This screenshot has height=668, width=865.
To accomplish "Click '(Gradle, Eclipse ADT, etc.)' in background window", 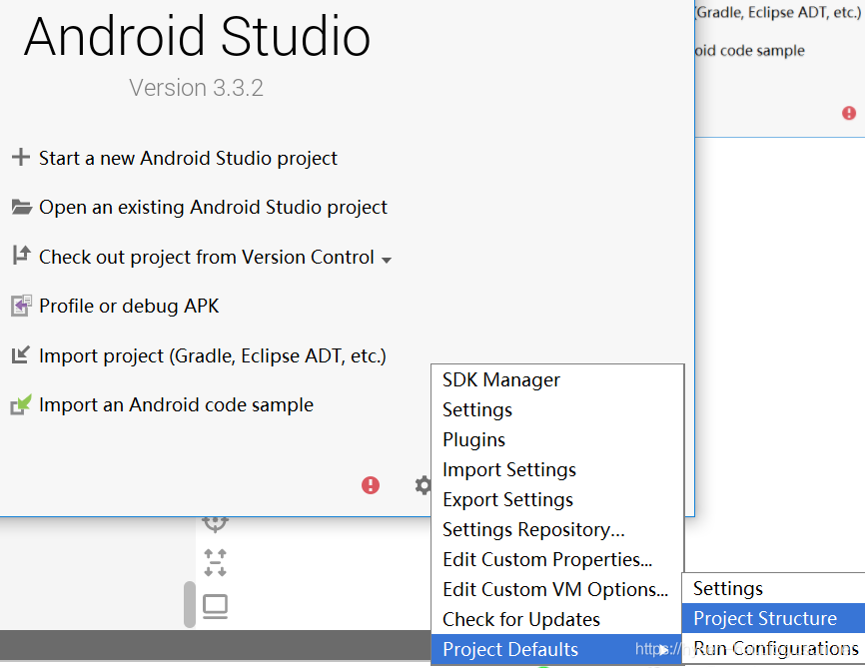I will [x=778, y=12].
